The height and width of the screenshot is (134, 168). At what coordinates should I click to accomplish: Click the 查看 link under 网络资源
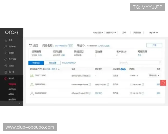tap(139, 55)
